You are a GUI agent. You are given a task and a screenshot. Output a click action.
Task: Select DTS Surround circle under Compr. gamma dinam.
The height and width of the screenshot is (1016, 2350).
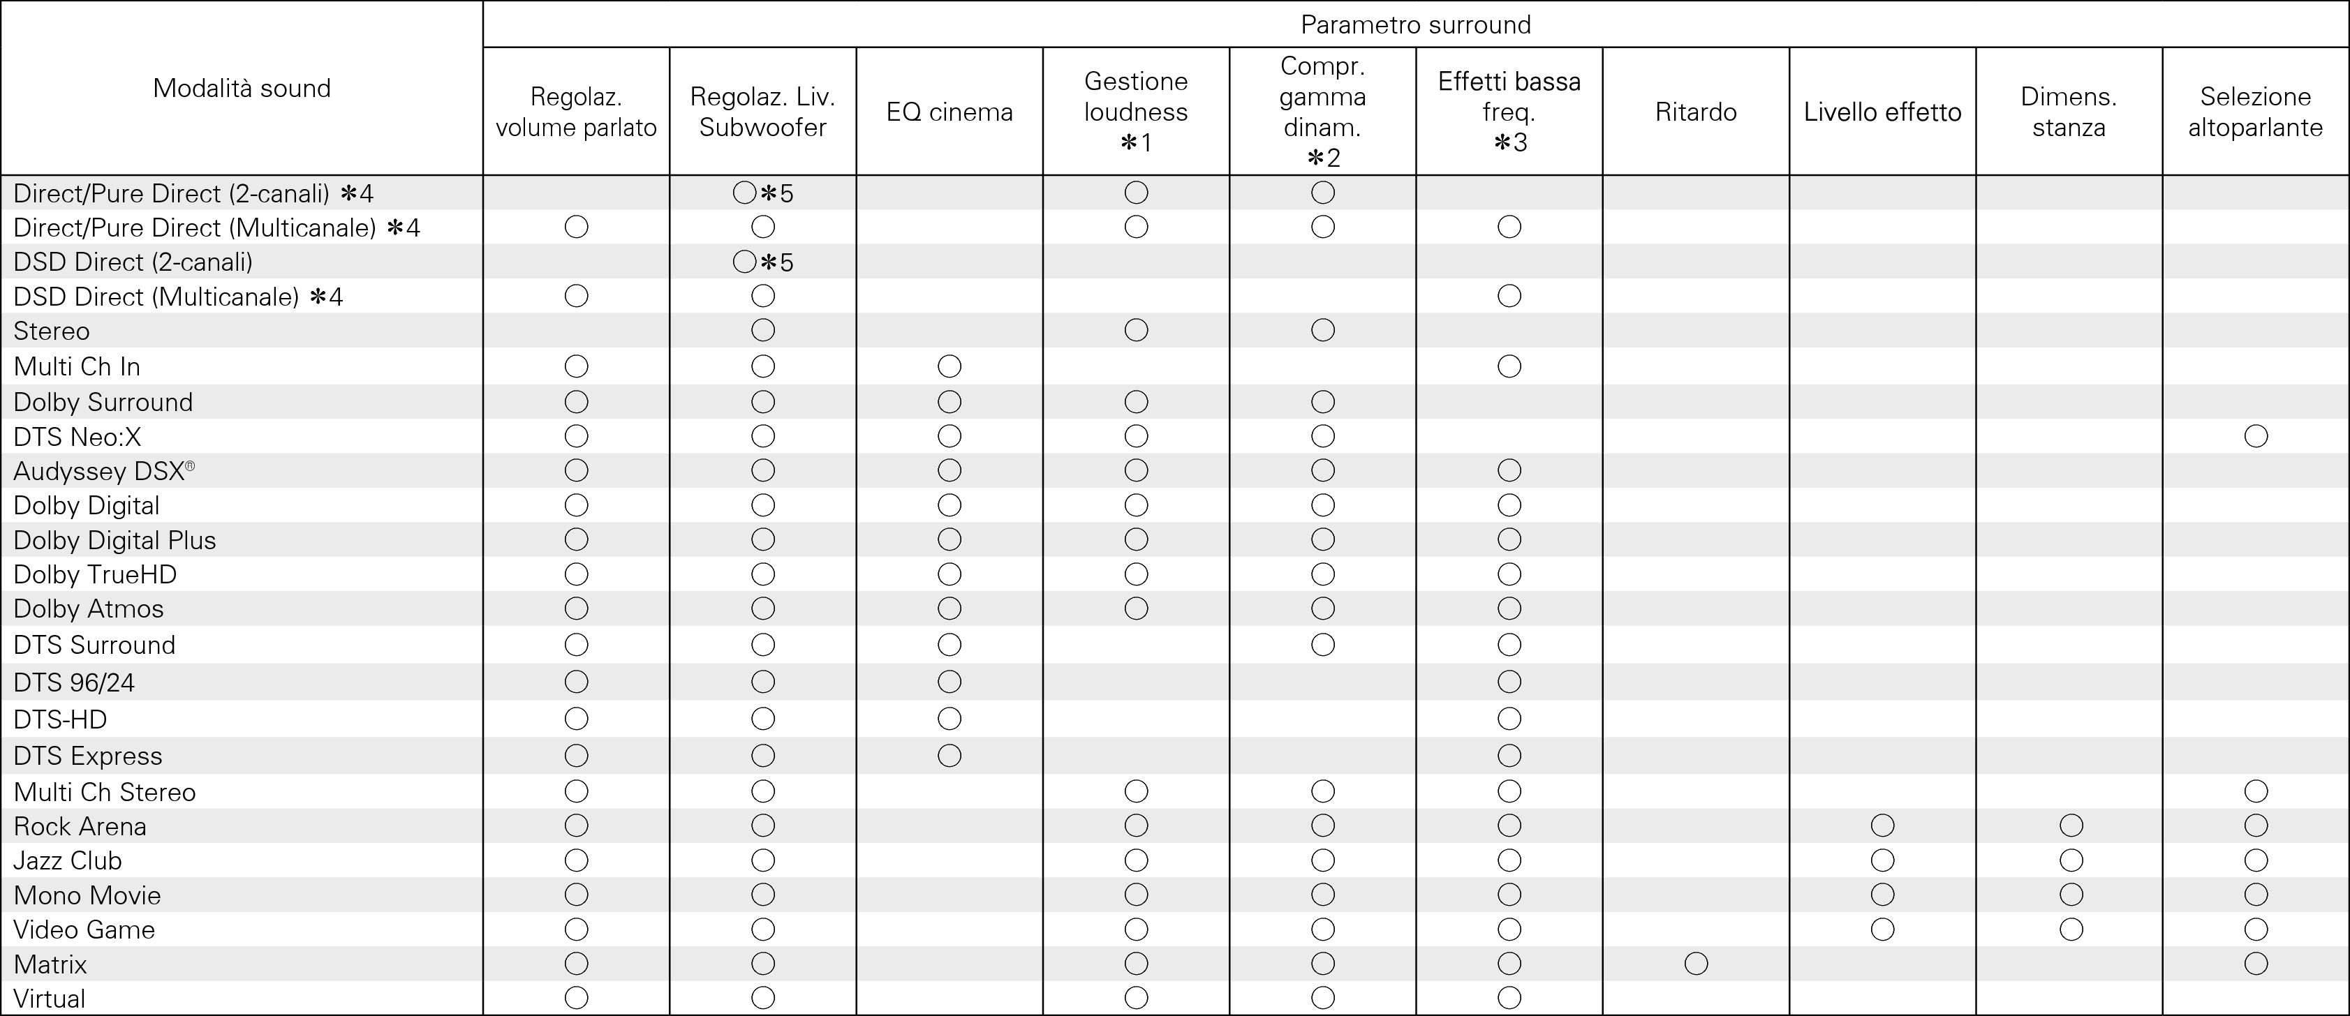1322,645
